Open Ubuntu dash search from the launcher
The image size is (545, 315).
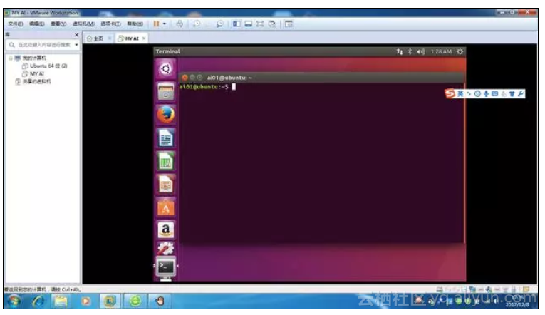click(166, 69)
